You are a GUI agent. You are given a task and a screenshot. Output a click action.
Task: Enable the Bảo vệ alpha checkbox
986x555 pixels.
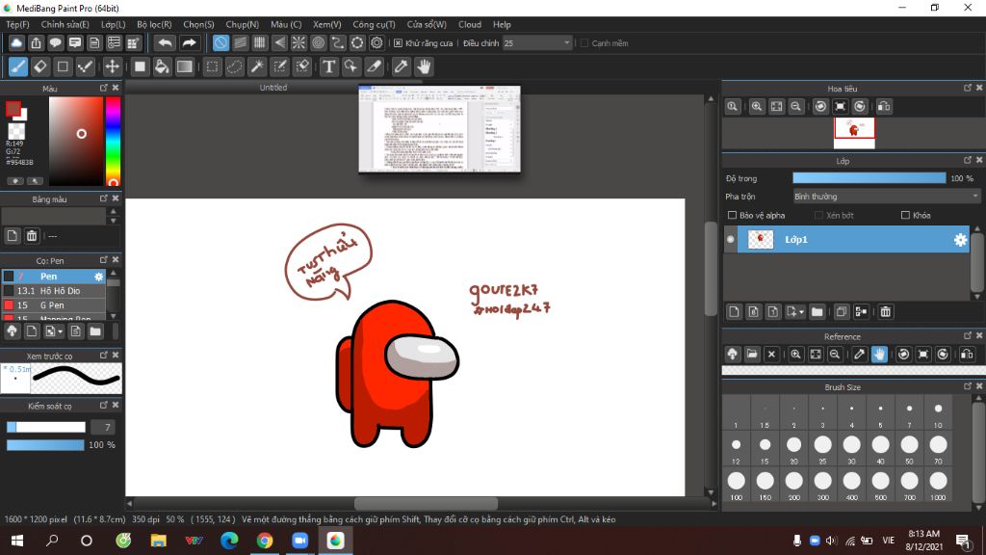pyautogui.click(x=733, y=215)
